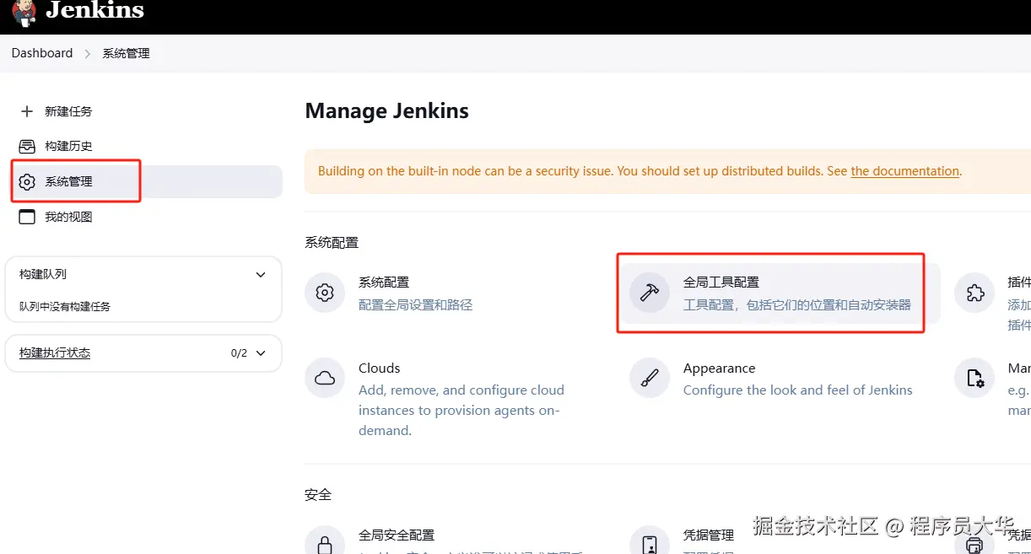
Task: Open the documentation link in the warning
Action: point(904,171)
